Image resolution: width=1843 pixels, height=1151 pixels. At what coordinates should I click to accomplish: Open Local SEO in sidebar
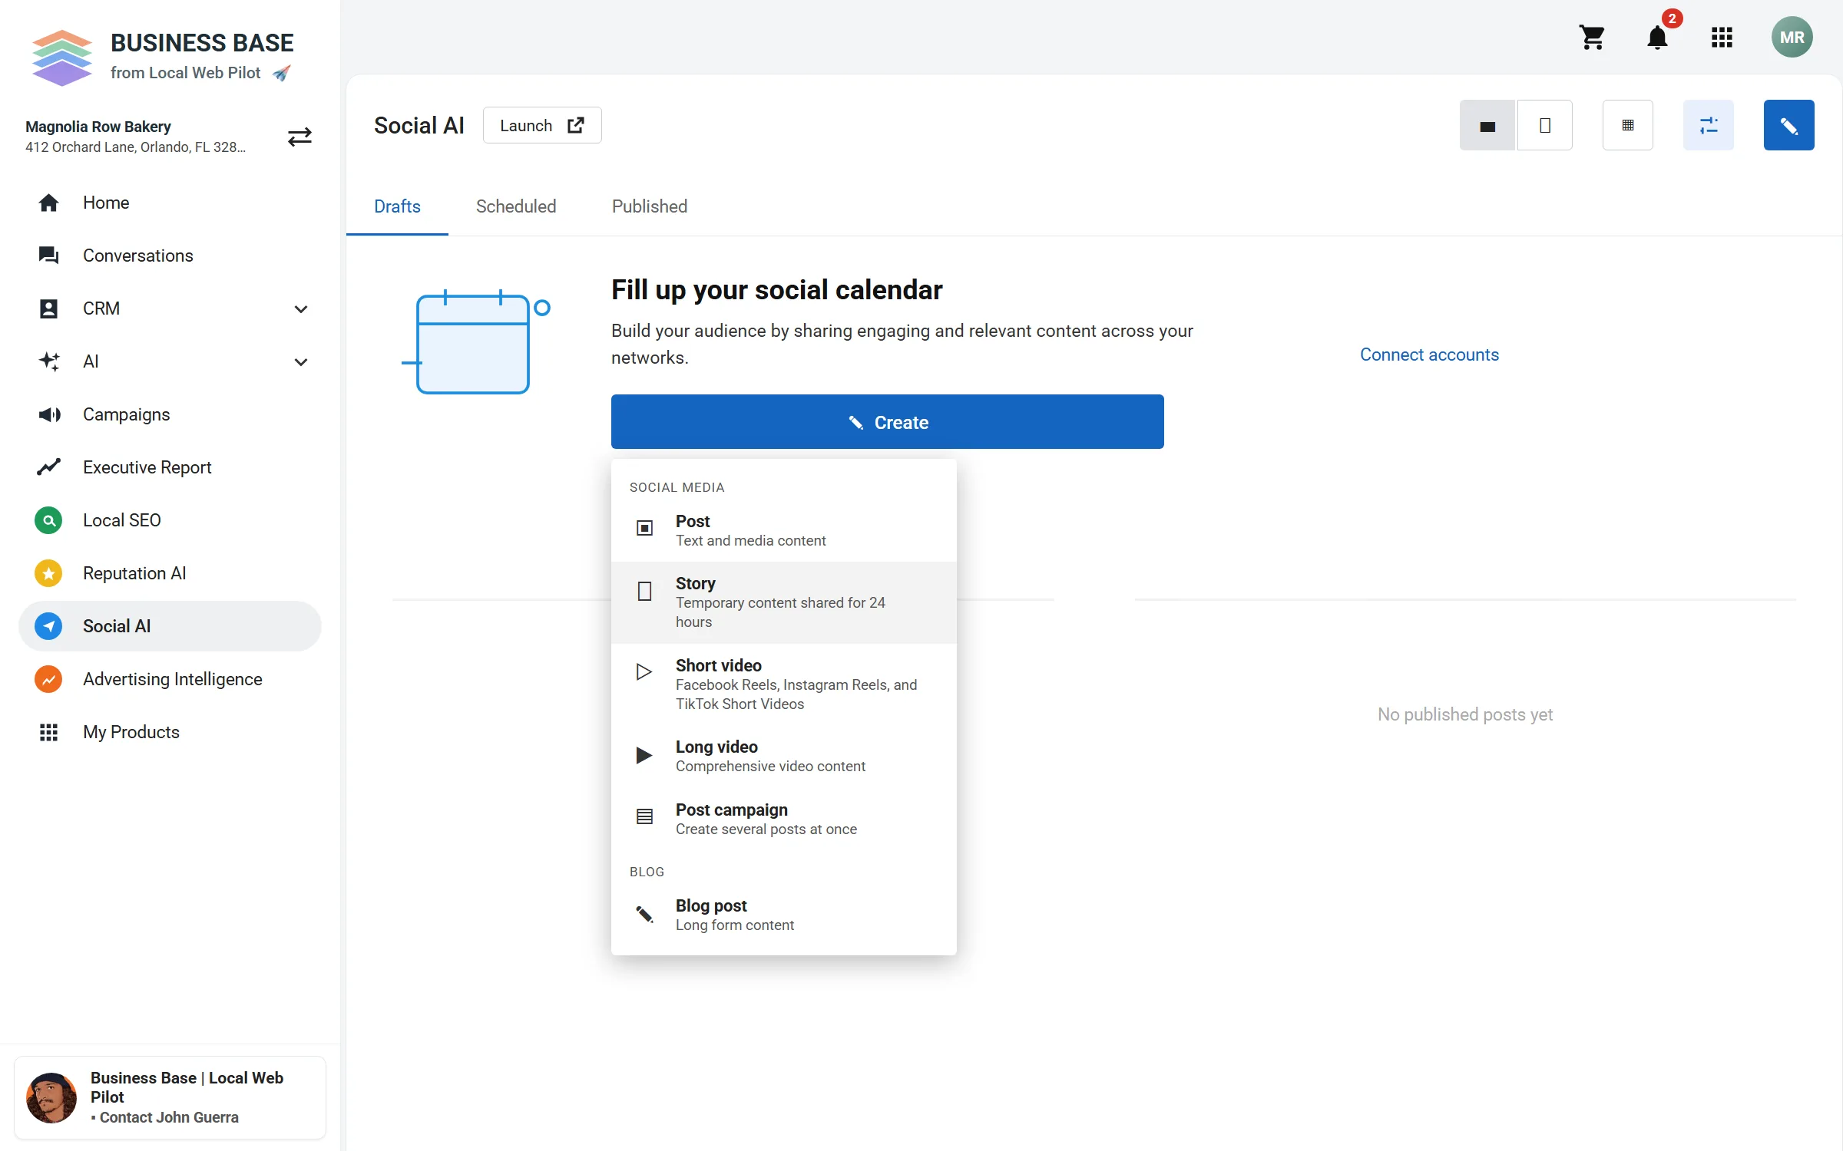click(170, 520)
